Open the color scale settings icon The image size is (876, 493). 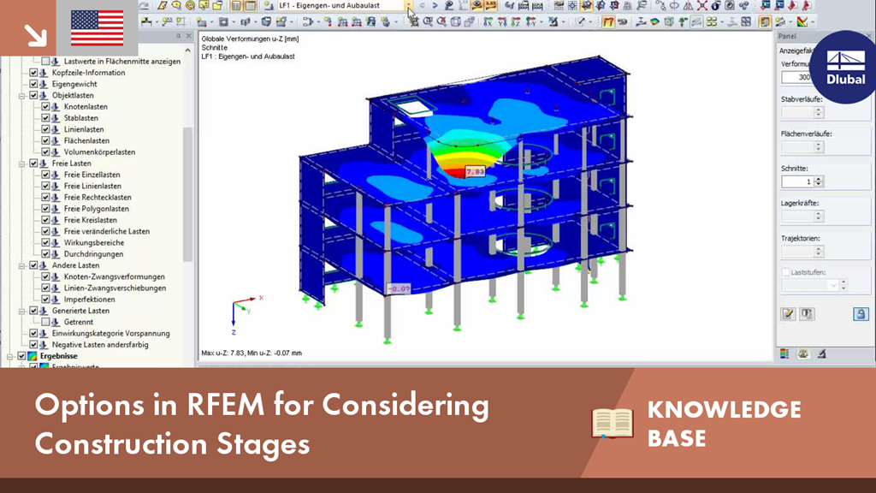pos(802,21)
